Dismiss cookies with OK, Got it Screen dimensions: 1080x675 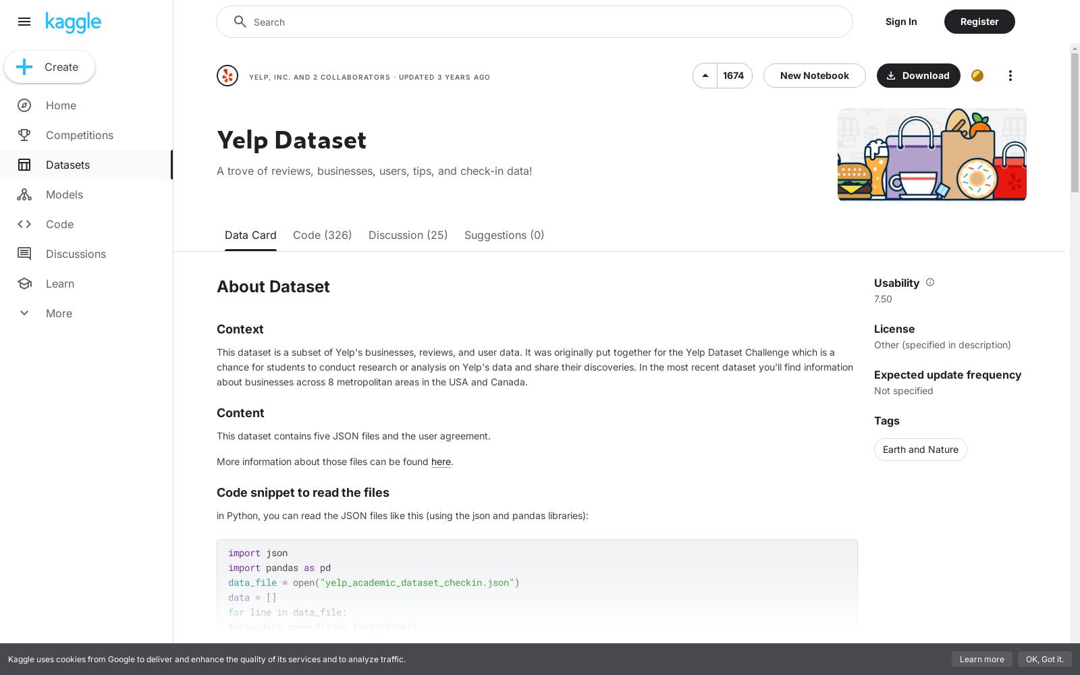[1045, 659]
